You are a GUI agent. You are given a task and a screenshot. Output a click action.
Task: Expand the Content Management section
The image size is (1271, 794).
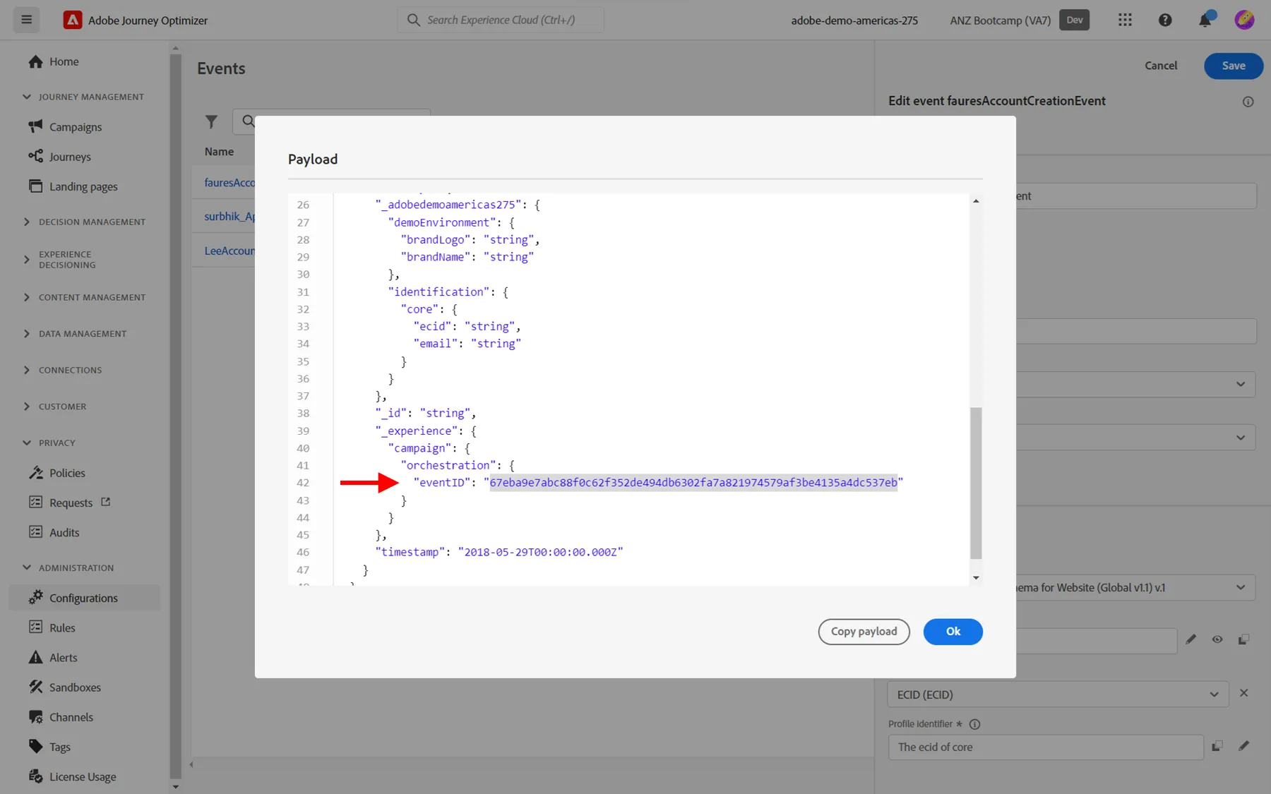point(85,297)
